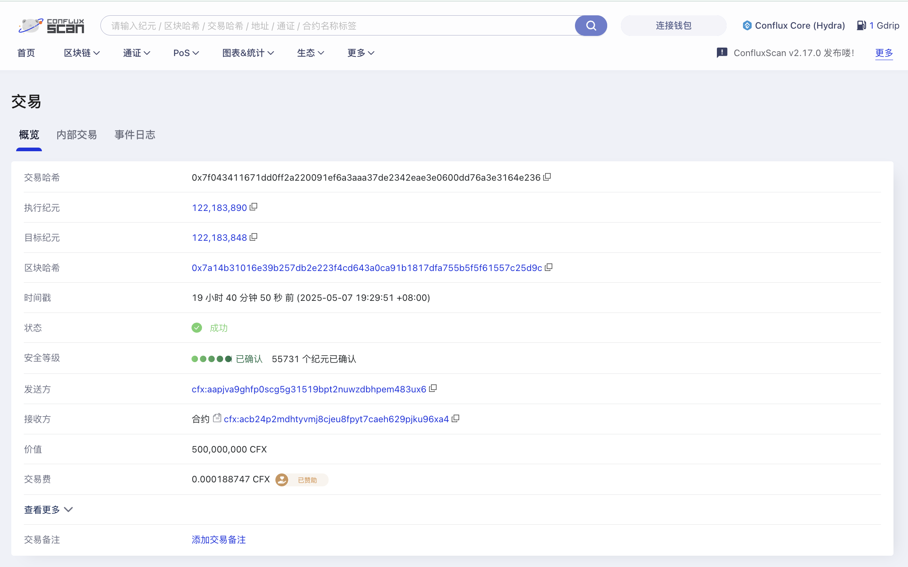Click the search magnifier button
908x567 pixels.
(591, 26)
